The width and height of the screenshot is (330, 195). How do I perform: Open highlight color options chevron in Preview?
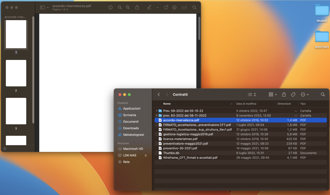(157, 8)
